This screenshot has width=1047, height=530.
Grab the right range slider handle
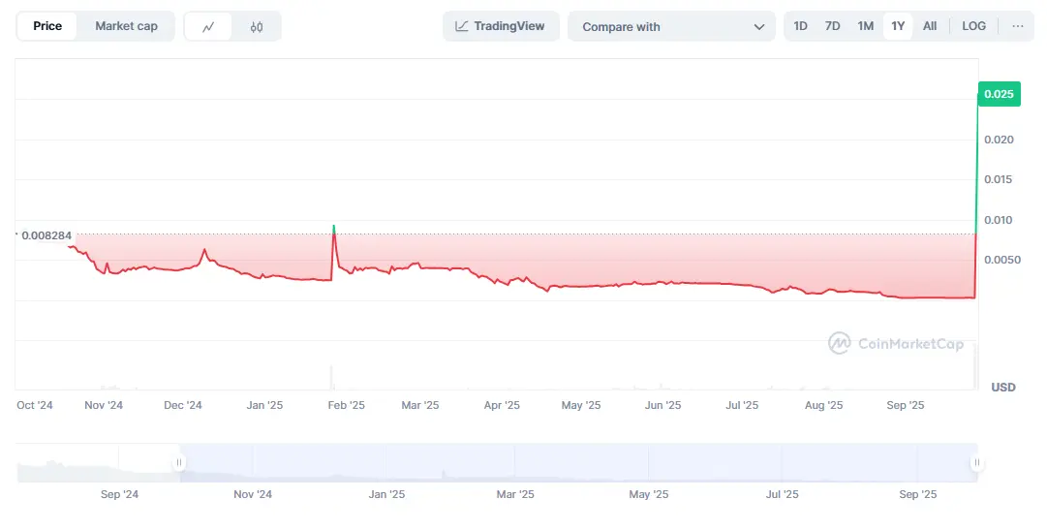pos(976,463)
